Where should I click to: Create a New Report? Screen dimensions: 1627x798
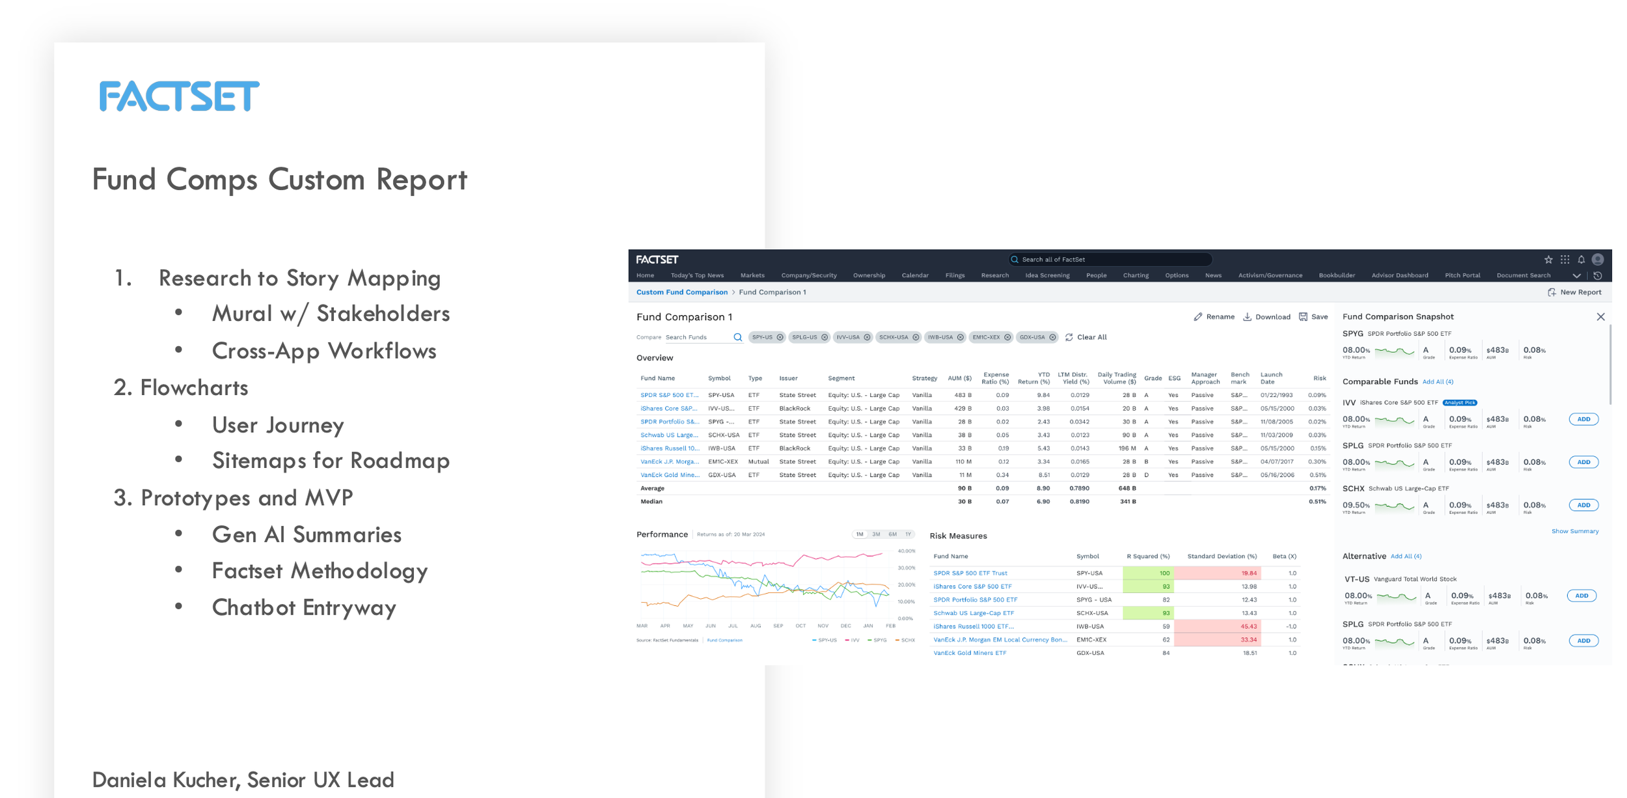pyautogui.click(x=1574, y=292)
